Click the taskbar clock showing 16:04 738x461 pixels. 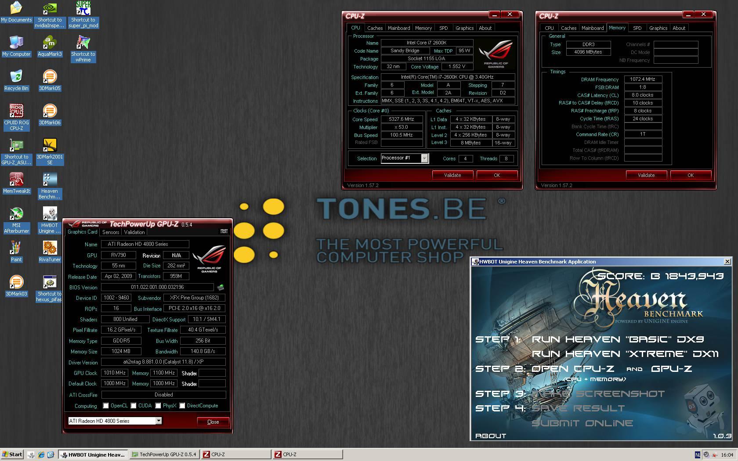(x=727, y=455)
